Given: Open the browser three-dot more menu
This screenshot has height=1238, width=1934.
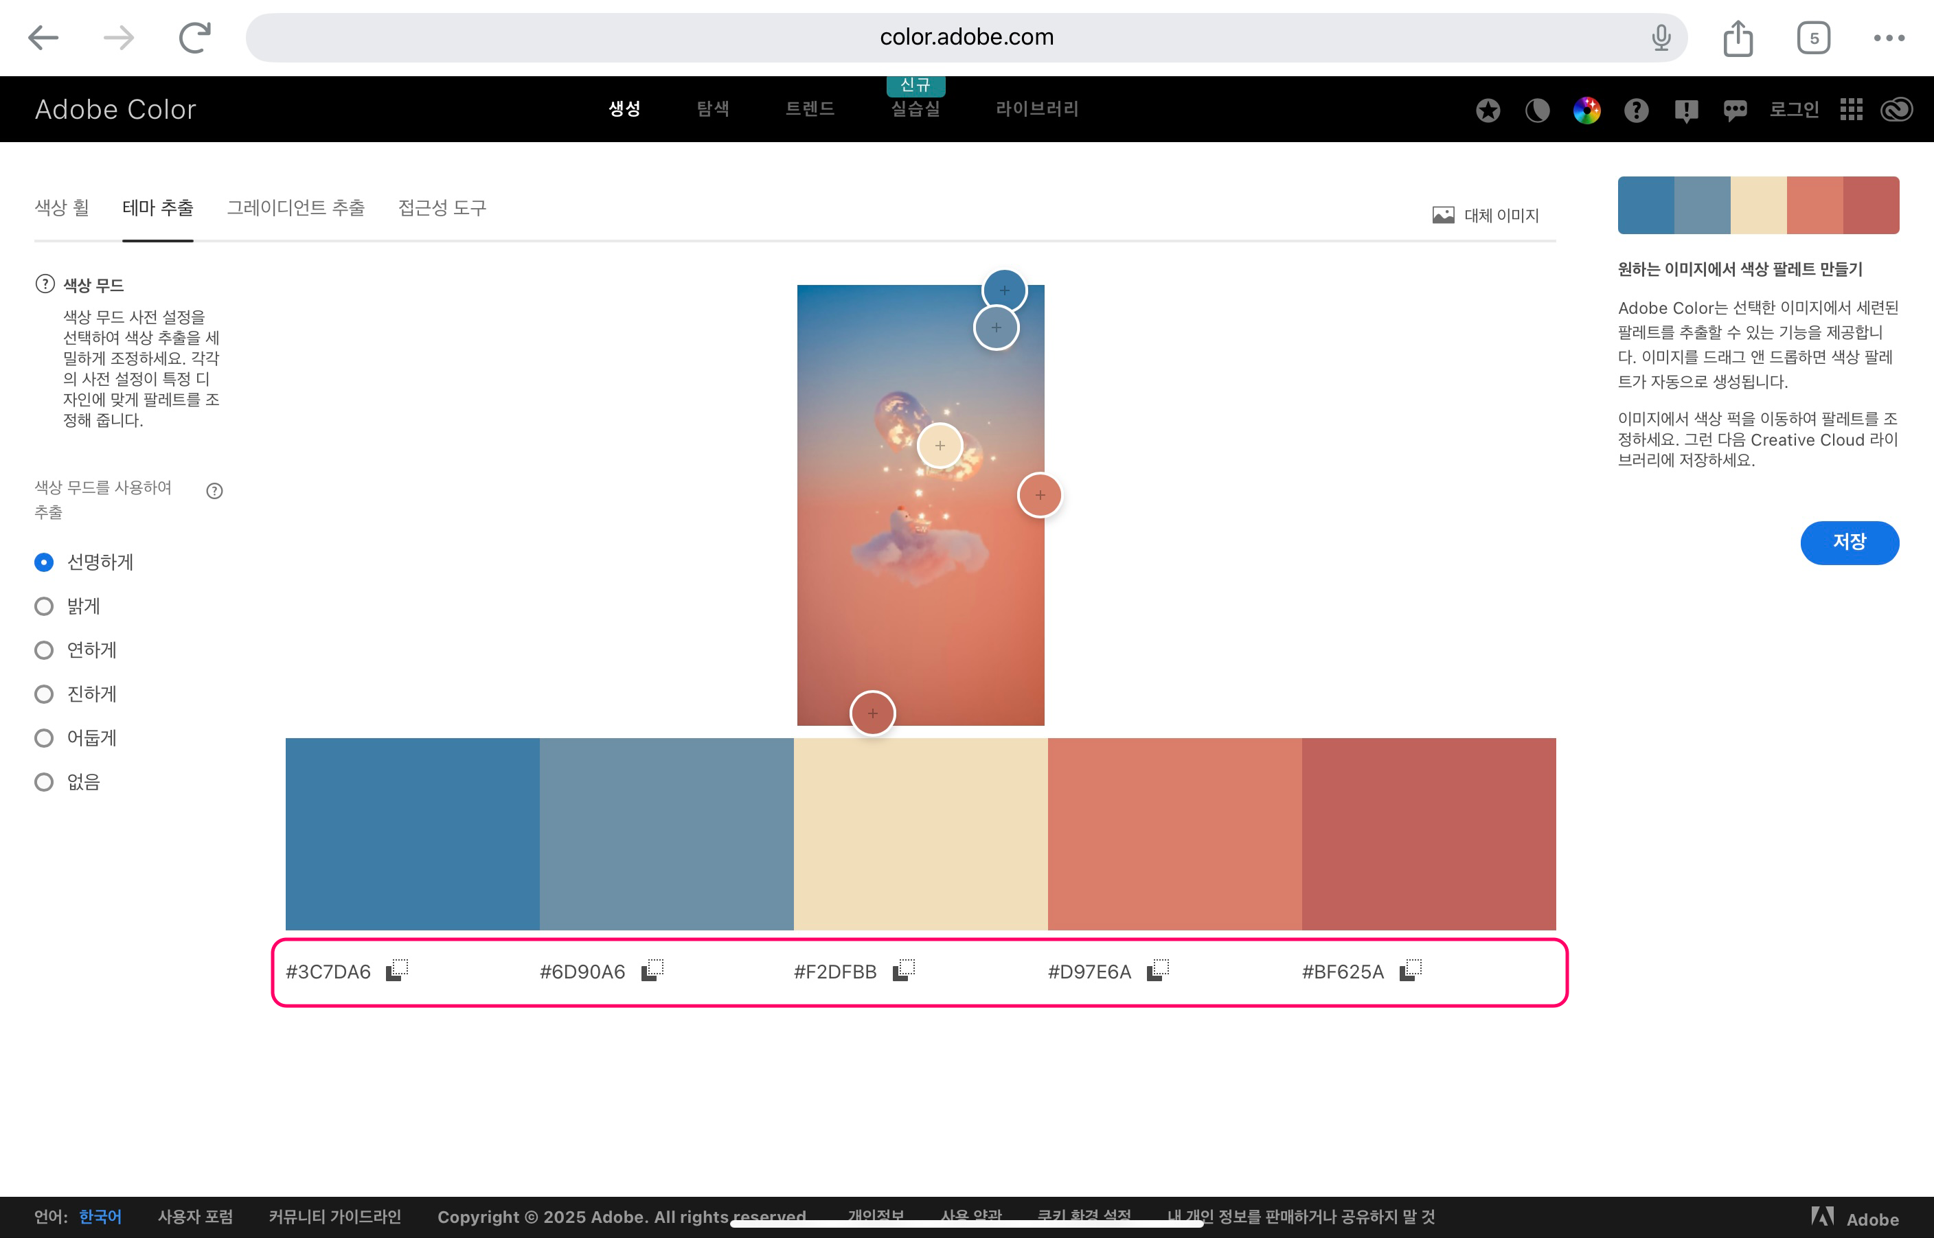Looking at the screenshot, I should (x=1889, y=38).
